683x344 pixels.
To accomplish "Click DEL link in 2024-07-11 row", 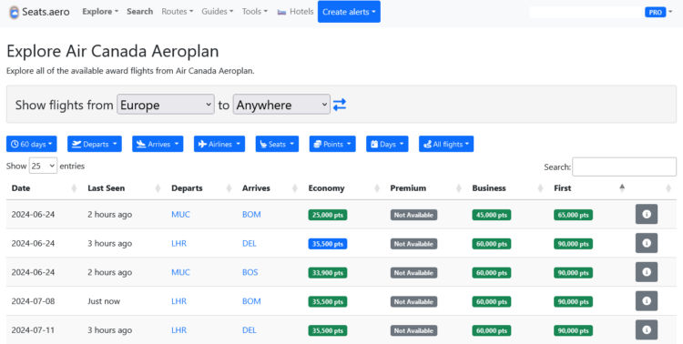I will [x=250, y=330].
